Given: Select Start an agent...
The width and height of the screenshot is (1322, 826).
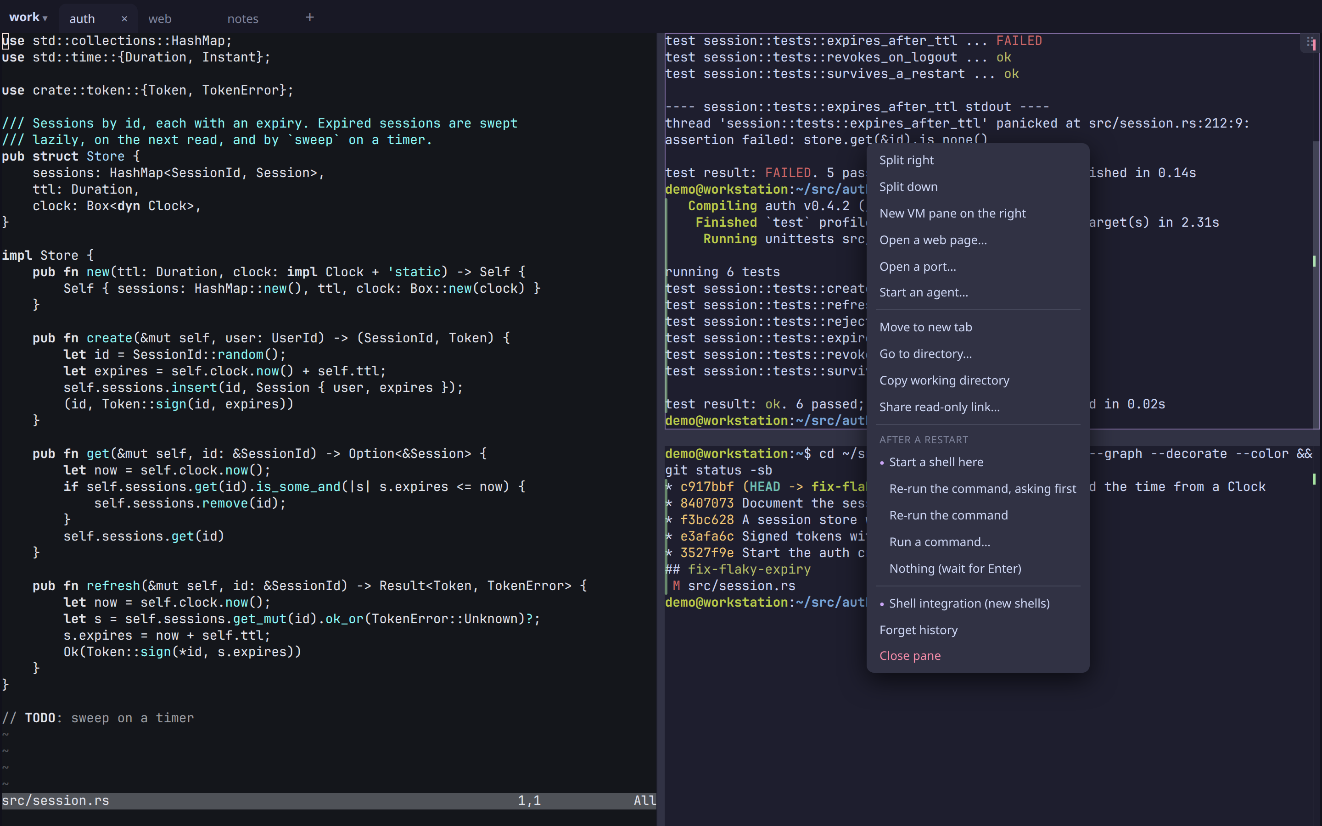Looking at the screenshot, I should coord(978,292).
